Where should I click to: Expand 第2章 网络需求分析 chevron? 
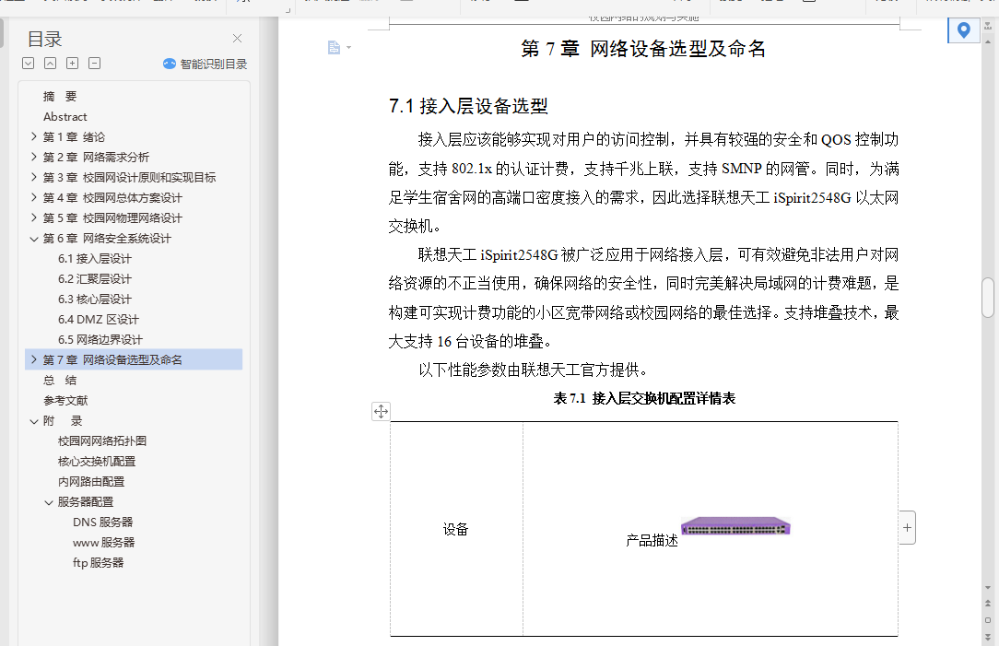[x=34, y=157]
